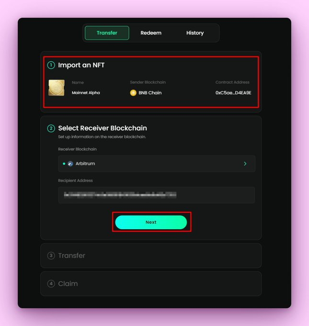Open the Redeem tab
Viewport: 309px width, 326px height.
(x=151, y=33)
